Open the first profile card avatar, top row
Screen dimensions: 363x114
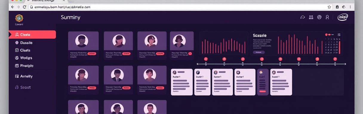coord(81,41)
